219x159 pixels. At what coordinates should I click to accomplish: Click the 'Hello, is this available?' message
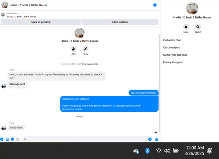point(57,76)
